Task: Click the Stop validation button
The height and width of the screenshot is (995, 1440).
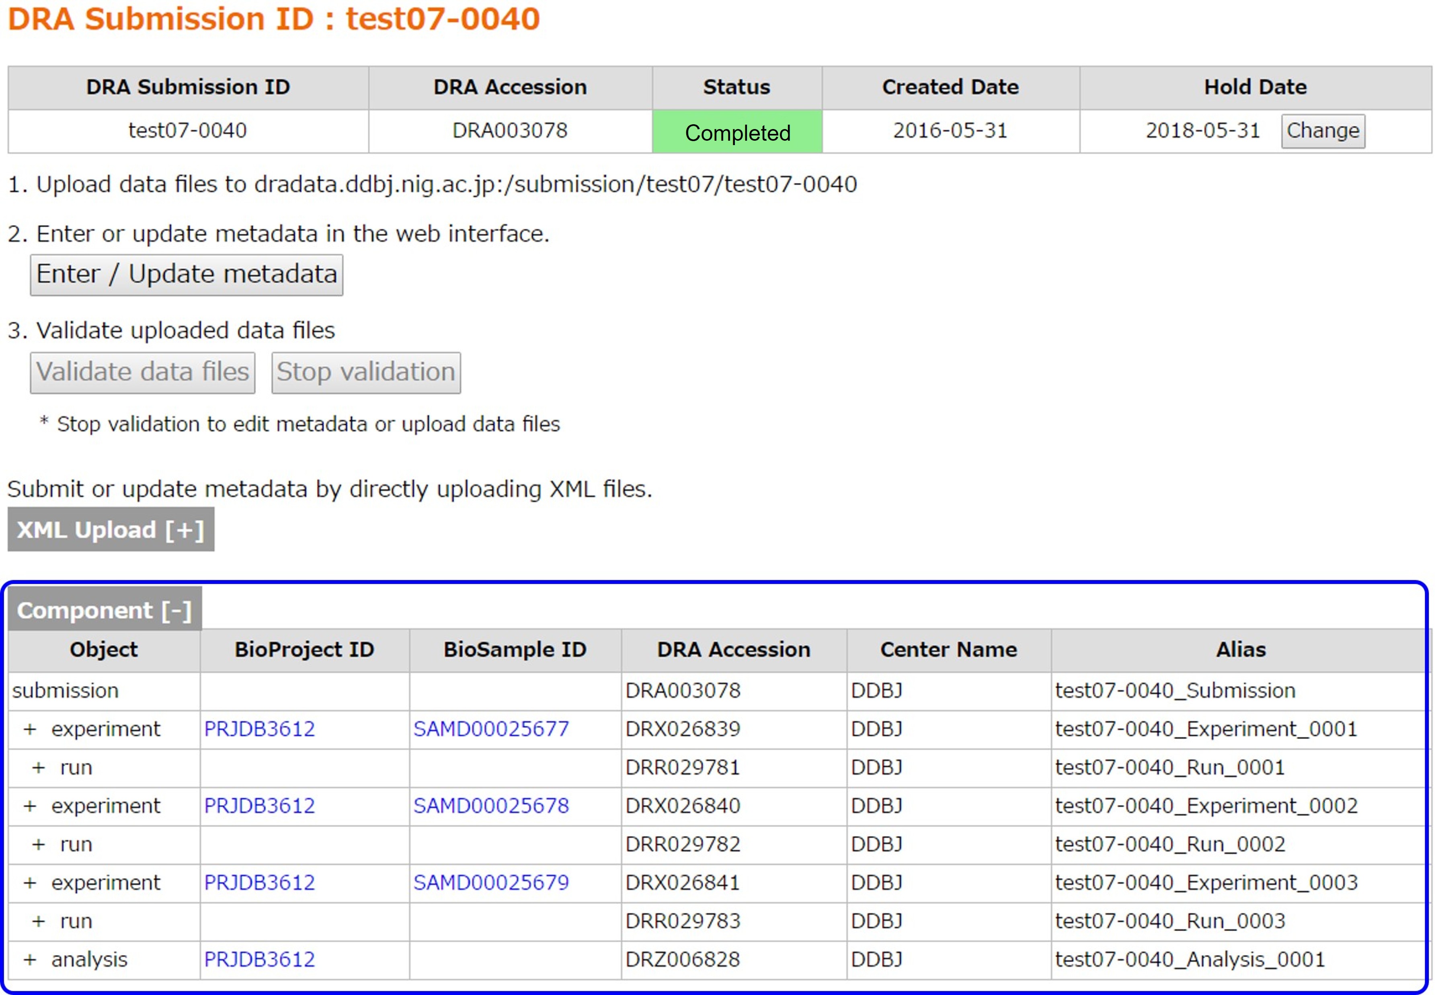Action: tap(366, 372)
